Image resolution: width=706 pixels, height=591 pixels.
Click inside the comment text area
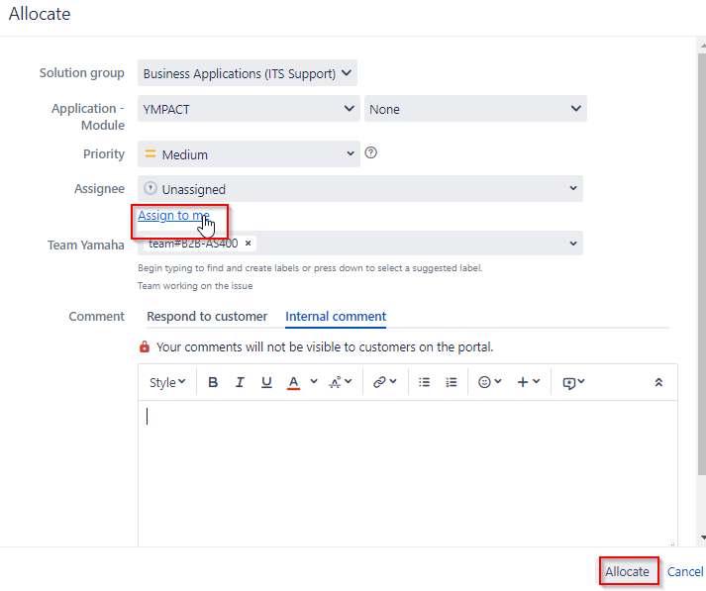pyautogui.click(x=408, y=472)
